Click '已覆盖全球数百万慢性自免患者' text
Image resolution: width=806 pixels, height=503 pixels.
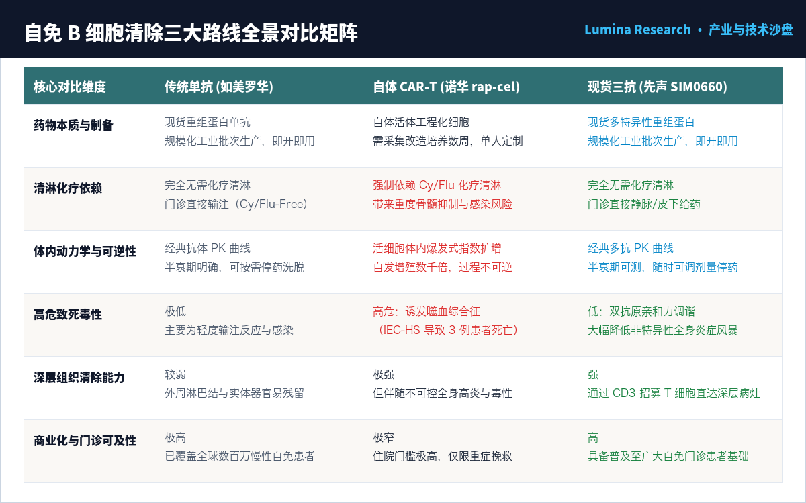240,456
